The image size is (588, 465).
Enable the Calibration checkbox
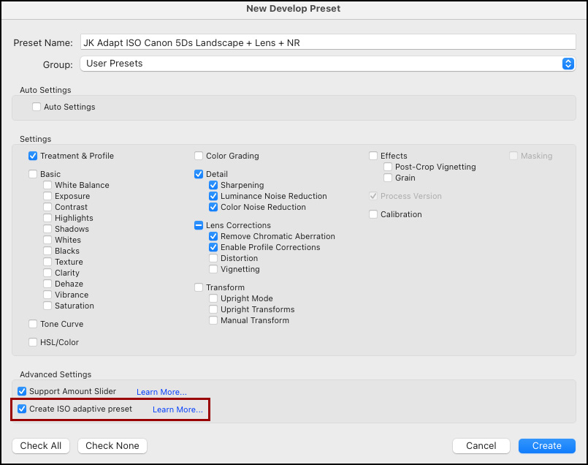click(373, 214)
